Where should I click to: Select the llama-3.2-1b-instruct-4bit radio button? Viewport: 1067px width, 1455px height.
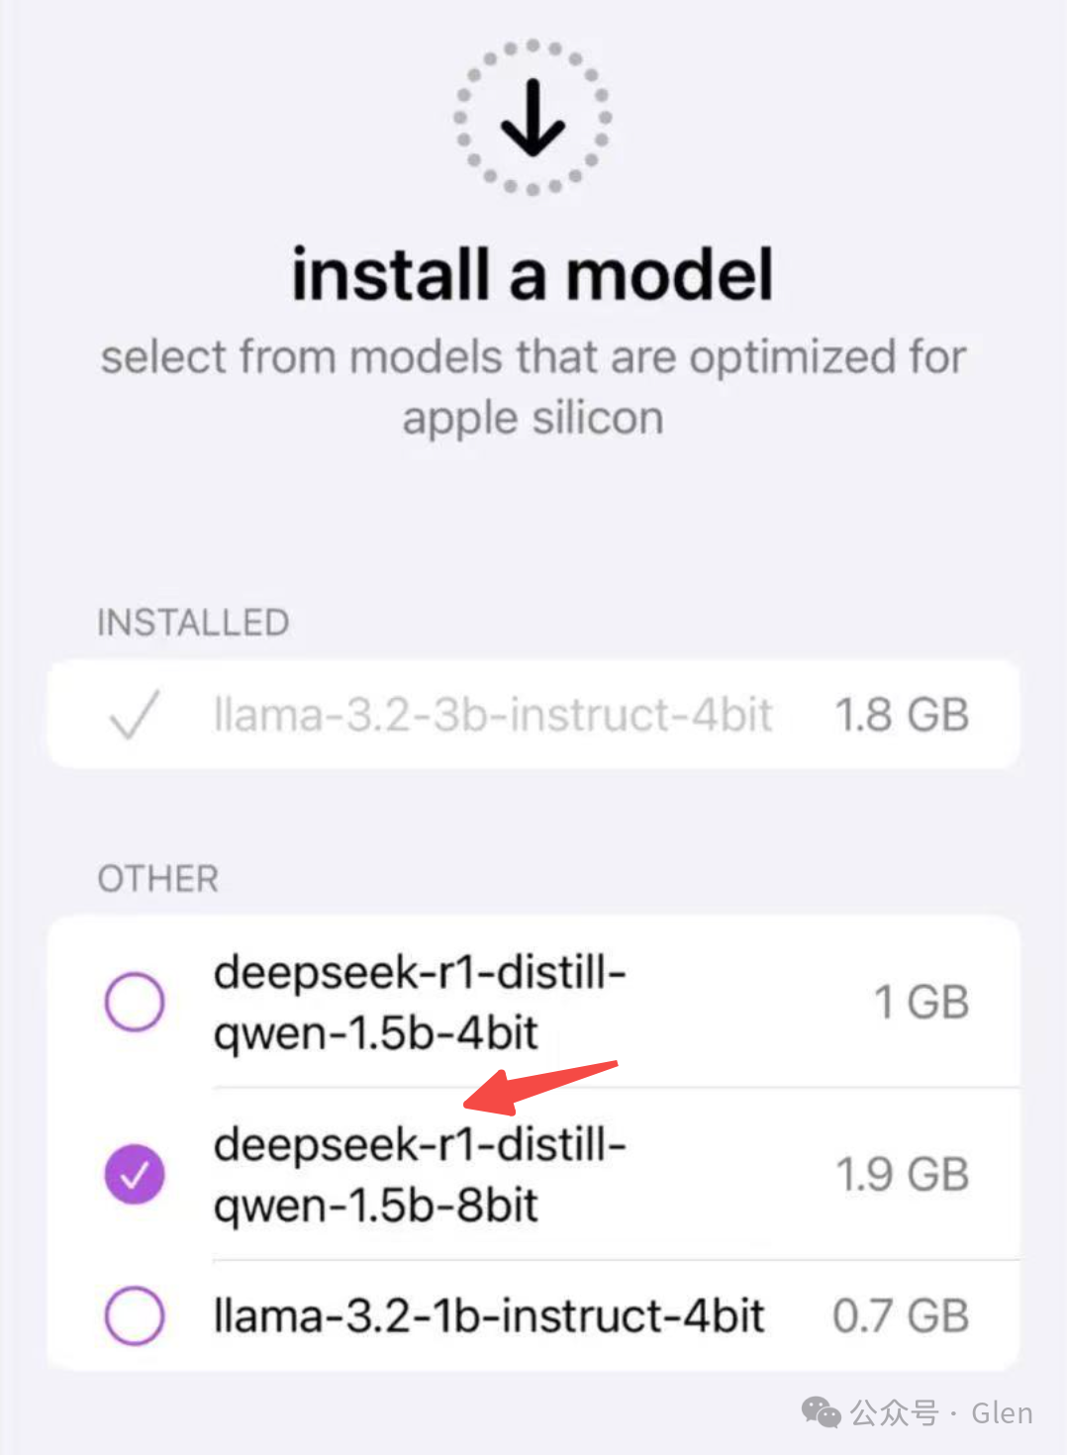point(135,1315)
